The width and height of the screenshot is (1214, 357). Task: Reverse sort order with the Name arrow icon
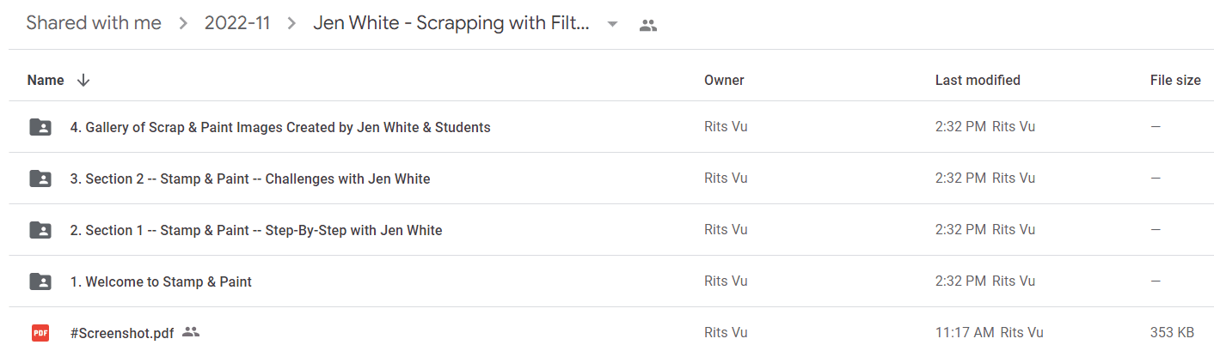[83, 80]
